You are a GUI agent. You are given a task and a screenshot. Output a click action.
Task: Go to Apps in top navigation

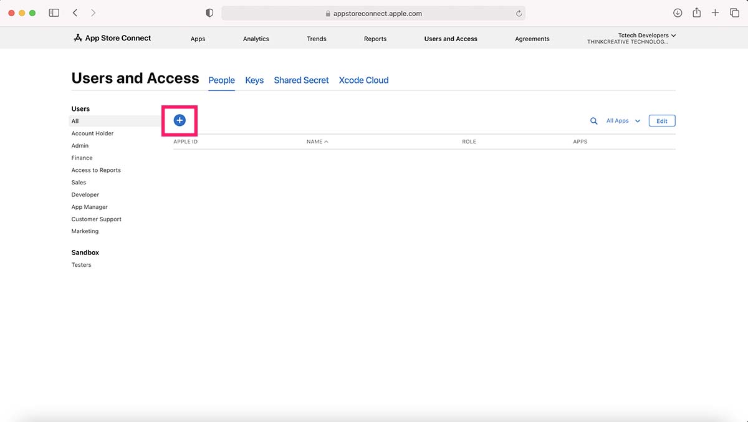pyautogui.click(x=198, y=39)
